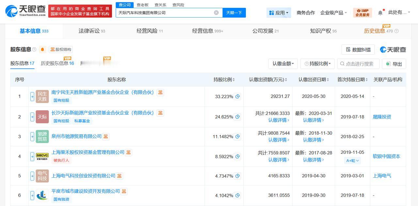Click equity structure icon after 平度市城市建设
The width and height of the screenshot is (418, 206).
(x=124, y=191)
